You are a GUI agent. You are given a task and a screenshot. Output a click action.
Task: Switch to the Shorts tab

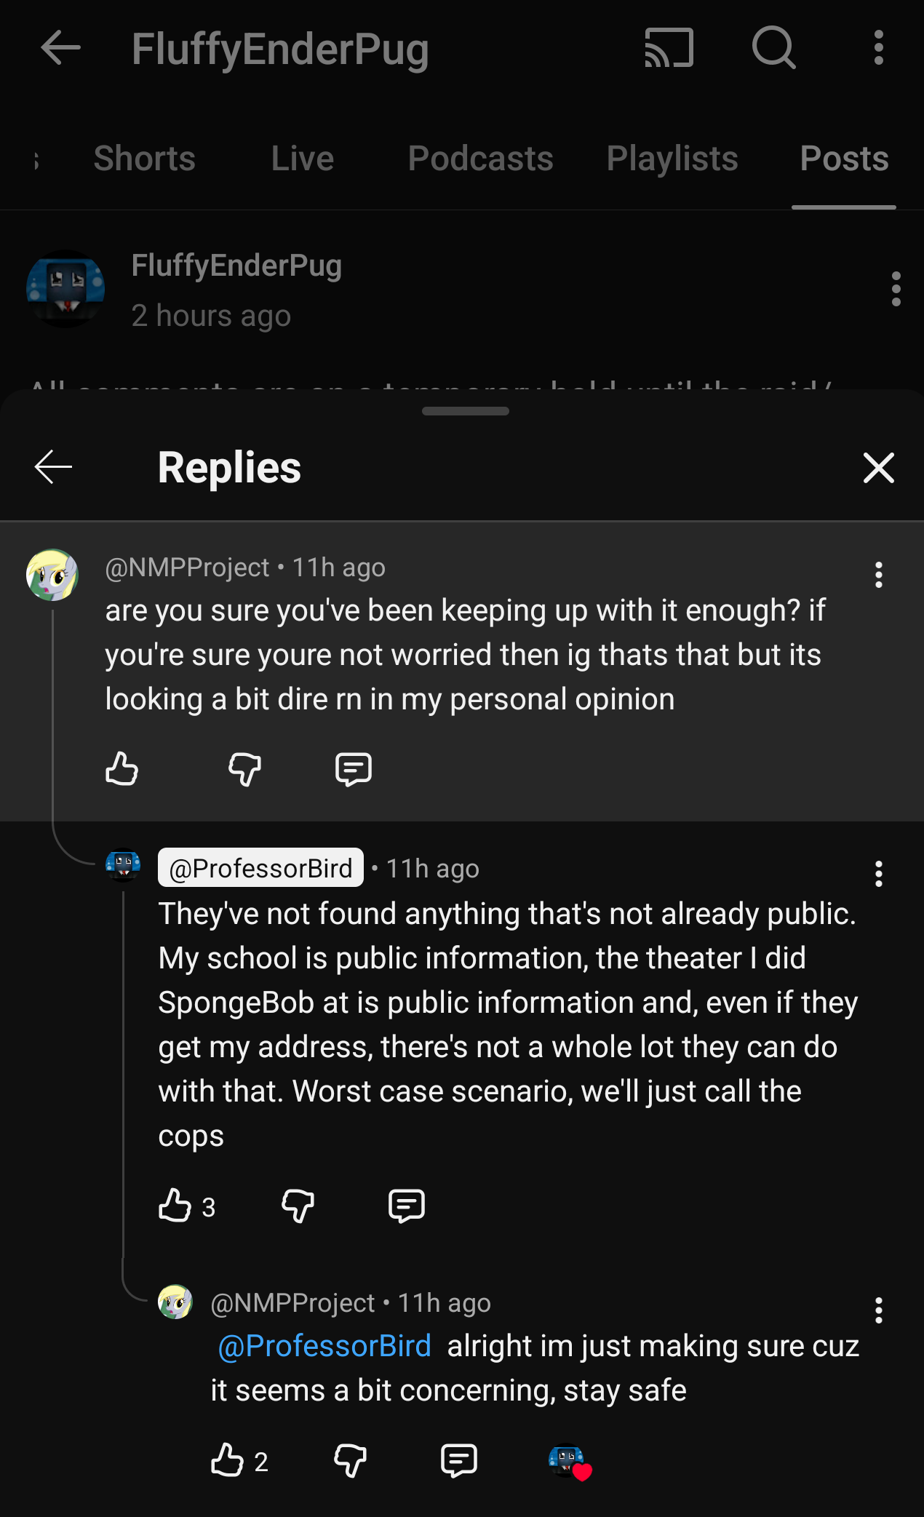[144, 159]
